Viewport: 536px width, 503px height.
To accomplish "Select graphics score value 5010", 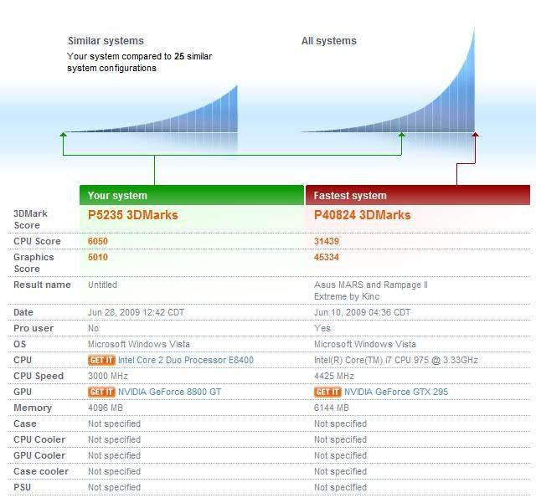I will (98, 257).
